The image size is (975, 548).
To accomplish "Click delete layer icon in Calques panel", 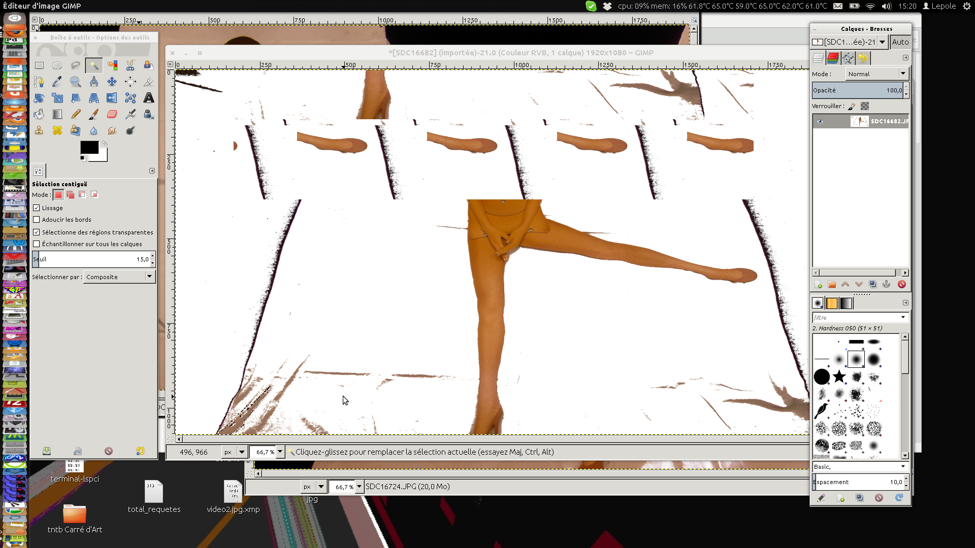I will [x=901, y=285].
